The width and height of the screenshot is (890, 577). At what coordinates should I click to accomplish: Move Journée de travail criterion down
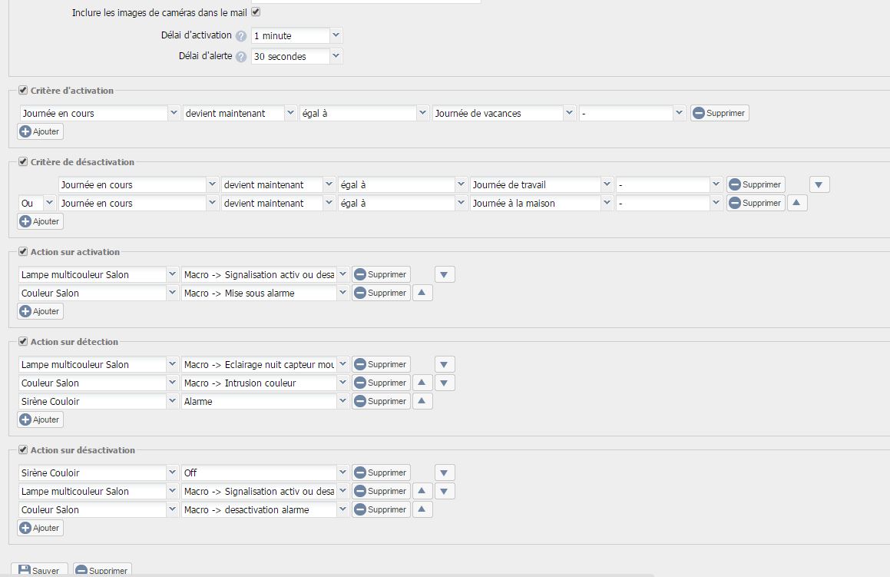point(819,184)
